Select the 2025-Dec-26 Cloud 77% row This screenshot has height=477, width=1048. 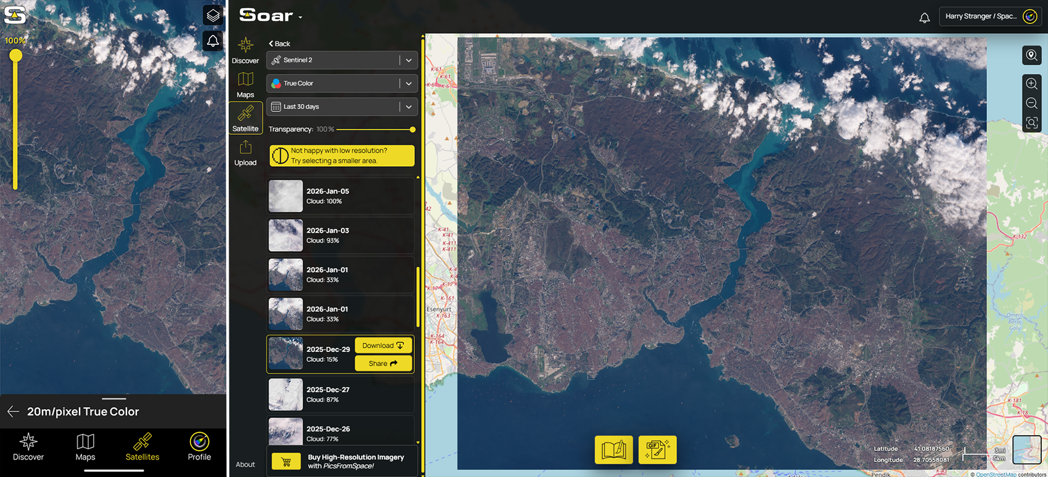[341, 431]
